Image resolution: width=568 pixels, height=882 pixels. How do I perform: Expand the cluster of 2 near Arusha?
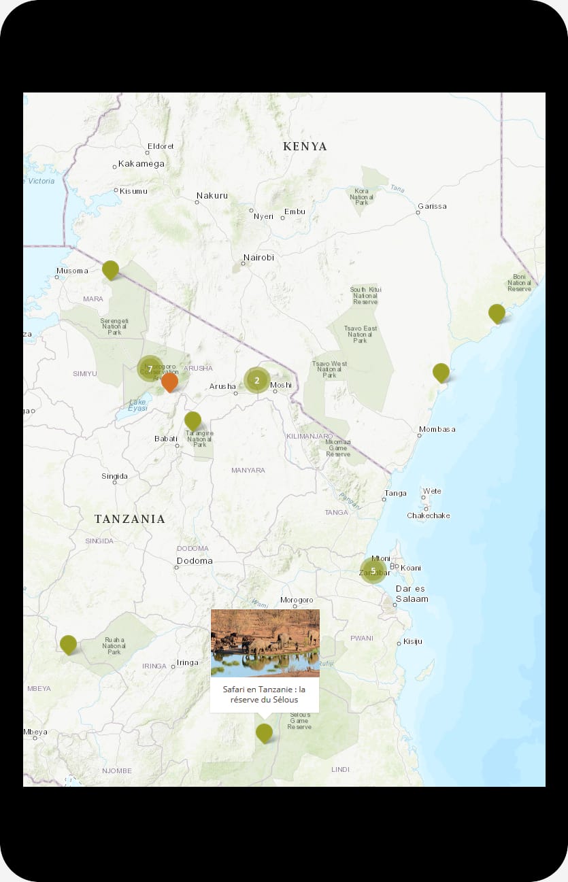[256, 380]
